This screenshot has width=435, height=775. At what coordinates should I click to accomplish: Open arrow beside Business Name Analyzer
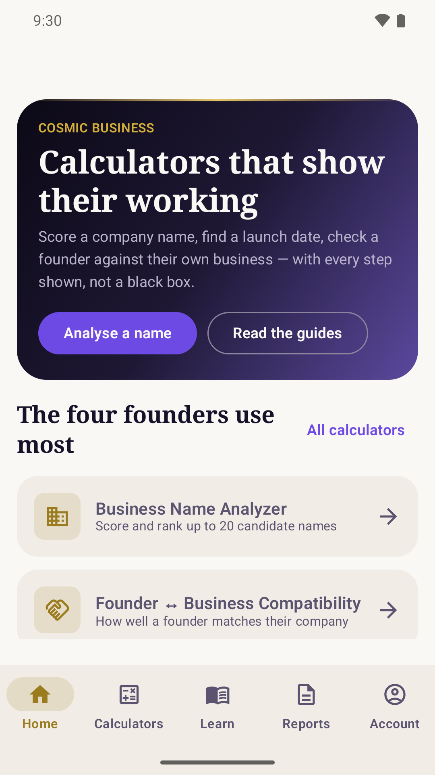coord(389,516)
